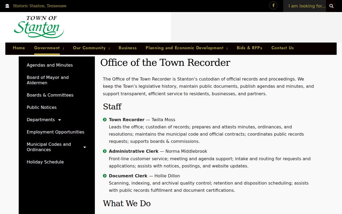Expand the Municipal Codes and Ordinances arrow
Viewport: 342px width, 214px height.
[x=85, y=147]
